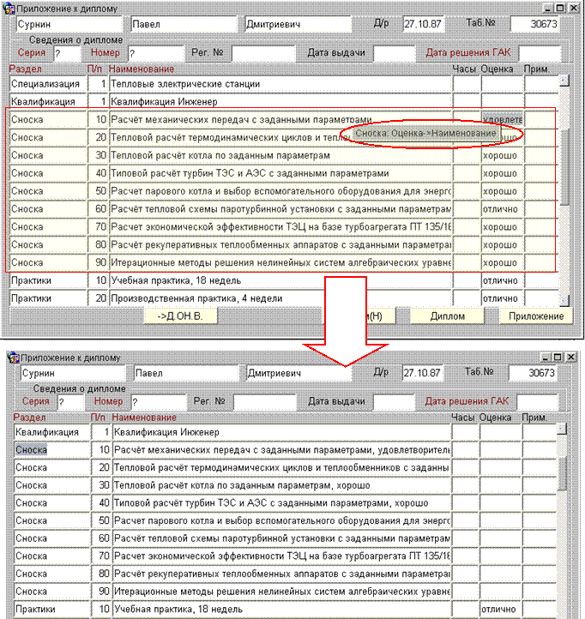Click 'Итерационные методы решения' row in upper window
Viewport: 585px width, 619px height.
(280, 263)
